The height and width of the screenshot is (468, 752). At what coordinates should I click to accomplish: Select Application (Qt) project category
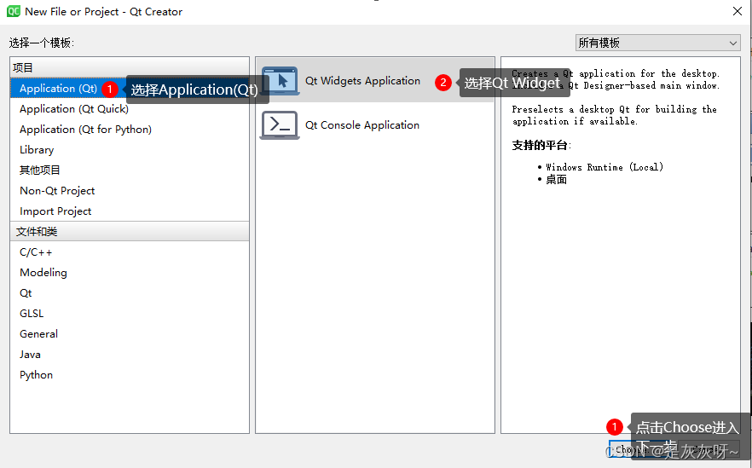tap(58, 89)
